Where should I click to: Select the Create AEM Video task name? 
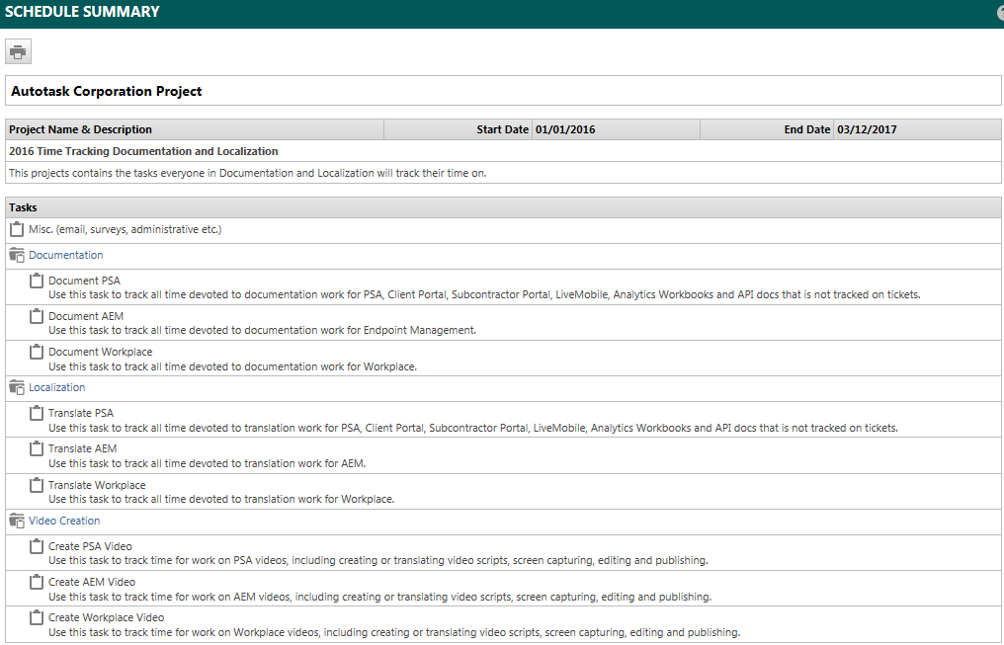92,582
